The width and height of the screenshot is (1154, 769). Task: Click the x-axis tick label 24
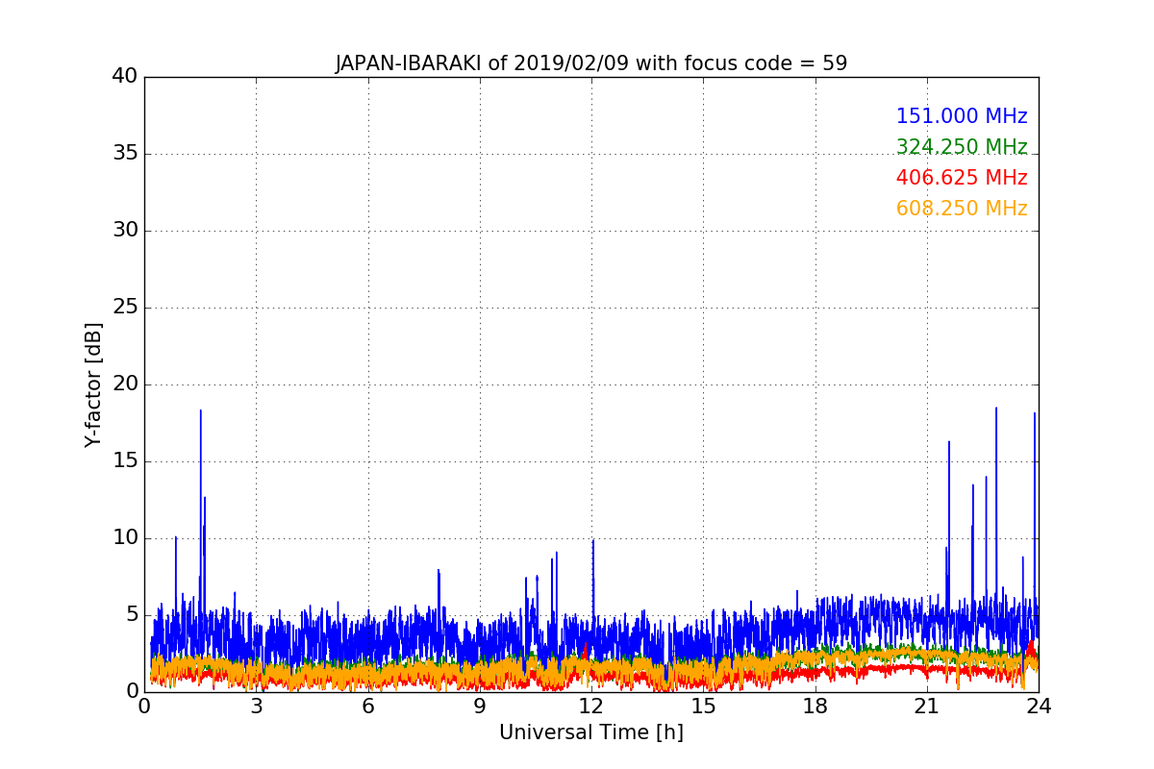point(1039,707)
